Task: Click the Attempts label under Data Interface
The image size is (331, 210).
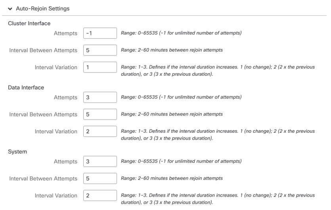Action: (65, 97)
